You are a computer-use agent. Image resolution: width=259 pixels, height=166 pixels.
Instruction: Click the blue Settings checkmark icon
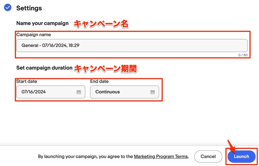(x=7, y=7)
